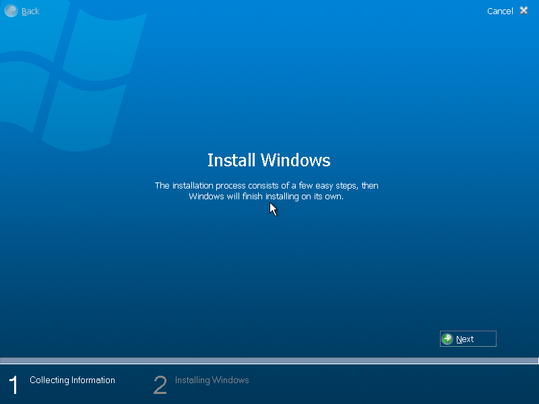Click the round Back arrow icon
539x404 pixels.
pos(11,11)
